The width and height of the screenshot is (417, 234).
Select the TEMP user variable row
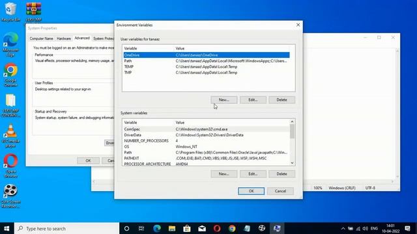coord(207,66)
